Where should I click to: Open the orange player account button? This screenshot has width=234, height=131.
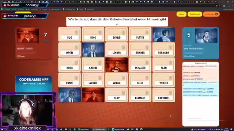[211, 14]
